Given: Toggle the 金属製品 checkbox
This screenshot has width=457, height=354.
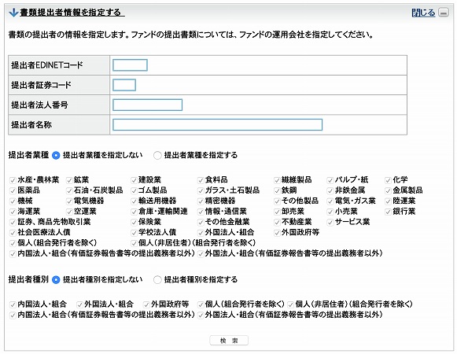Looking at the screenshot, I should pos(388,190).
